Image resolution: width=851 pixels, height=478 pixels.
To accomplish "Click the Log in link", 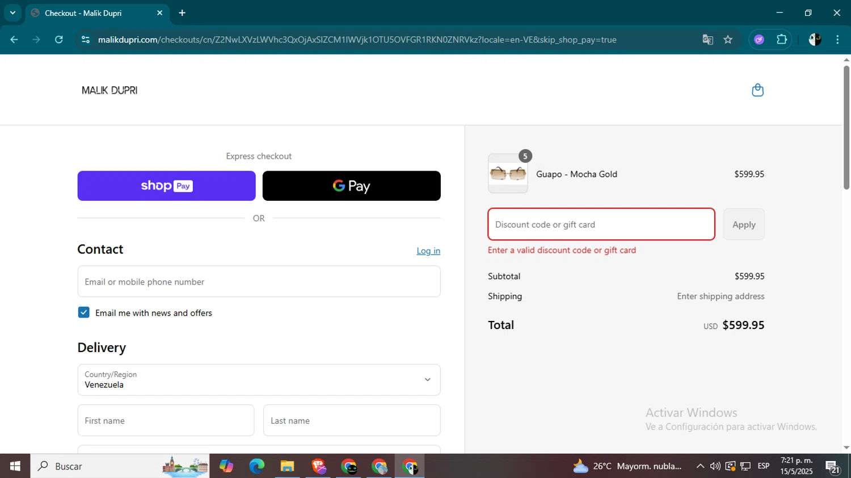I will (428, 251).
